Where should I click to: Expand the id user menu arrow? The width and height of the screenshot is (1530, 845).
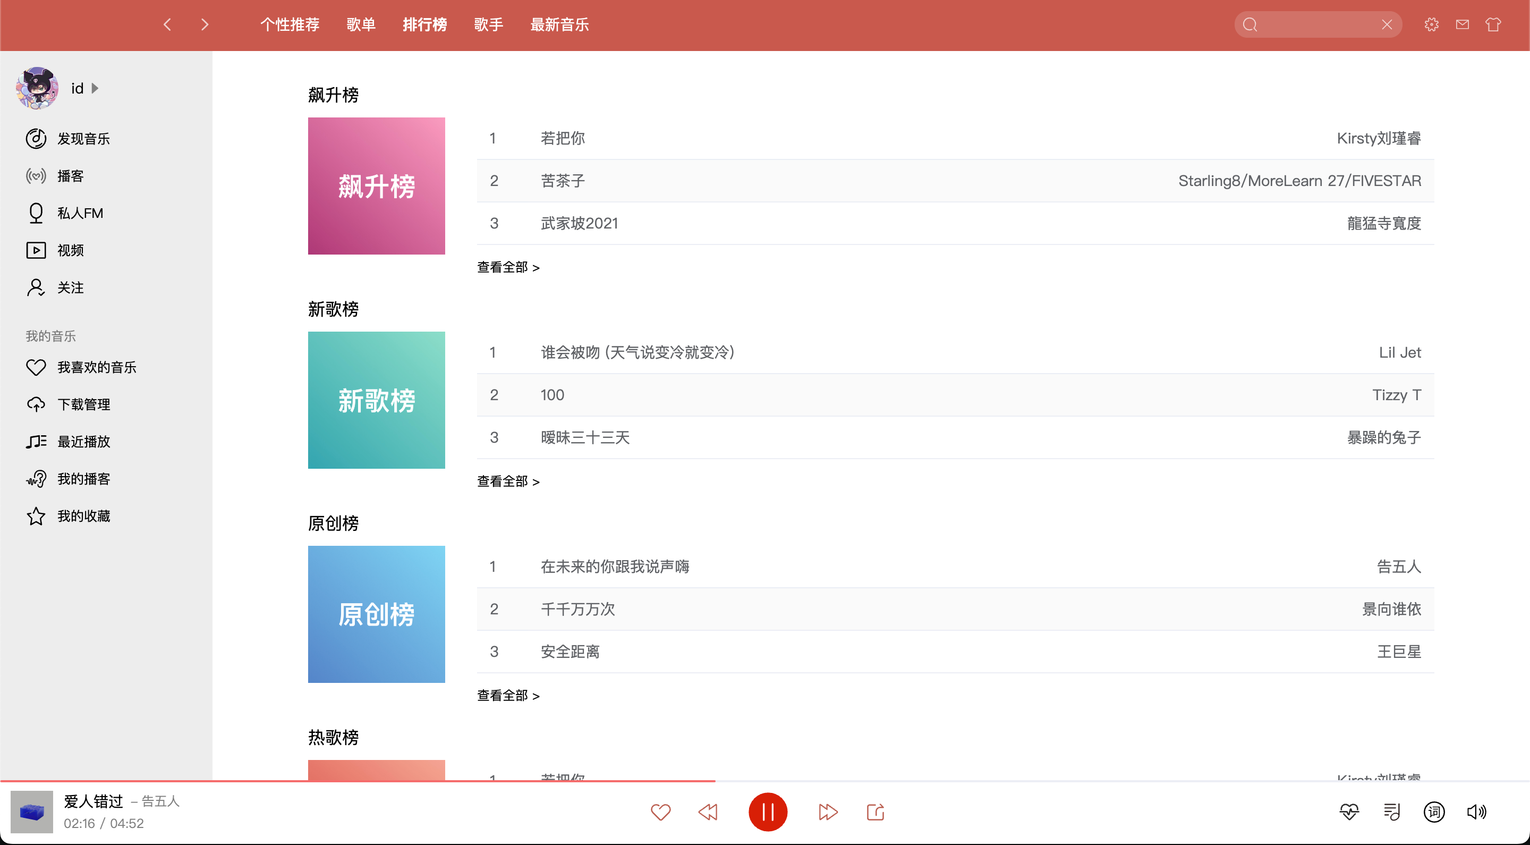click(95, 88)
